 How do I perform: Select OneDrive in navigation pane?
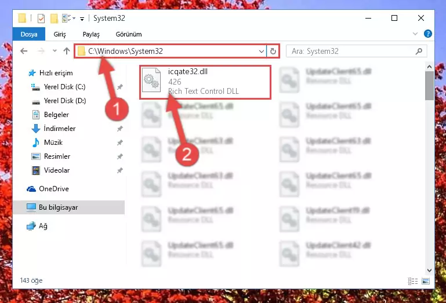(x=48, y=189)
